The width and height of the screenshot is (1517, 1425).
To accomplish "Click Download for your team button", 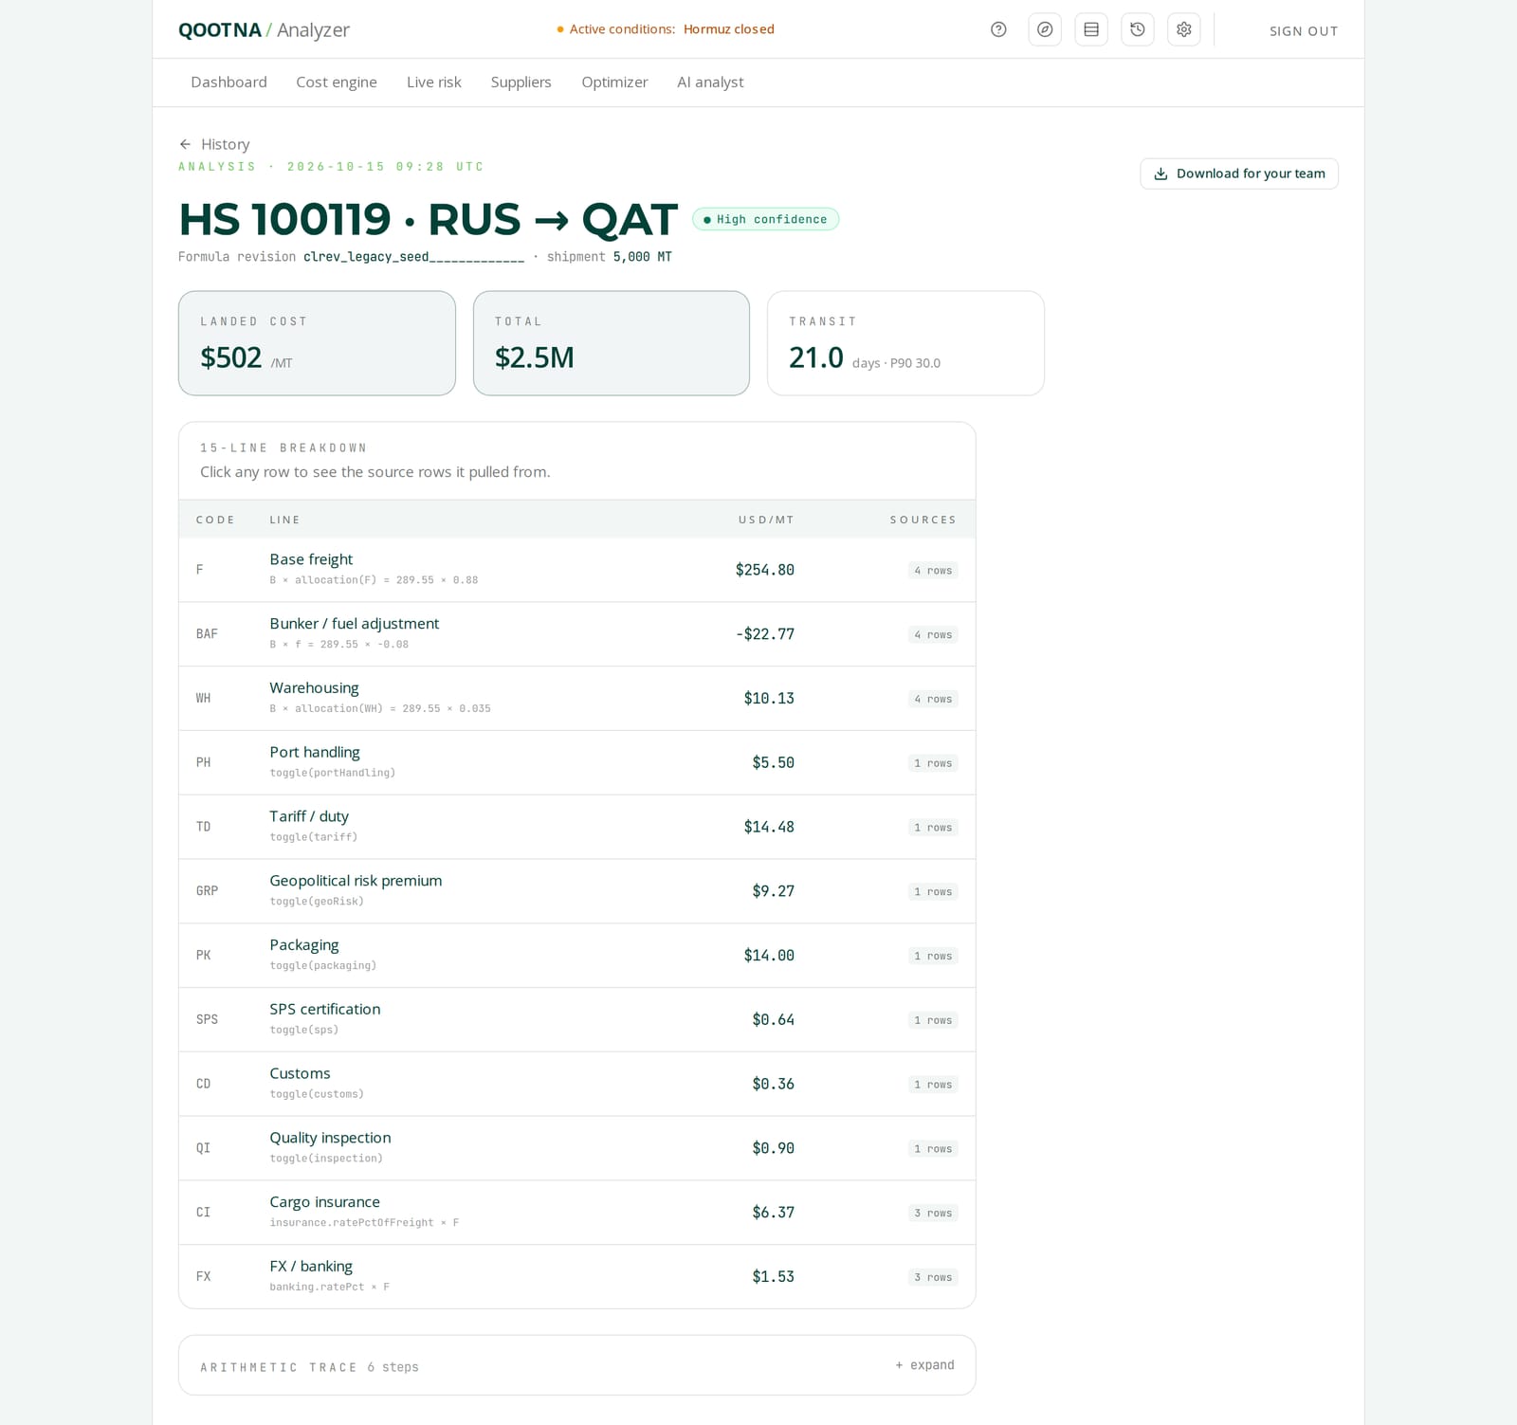I will [x=1239, y=174].
